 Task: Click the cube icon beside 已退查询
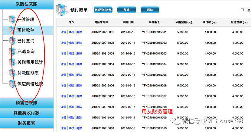pyautogui.click(x=12, y=51)
